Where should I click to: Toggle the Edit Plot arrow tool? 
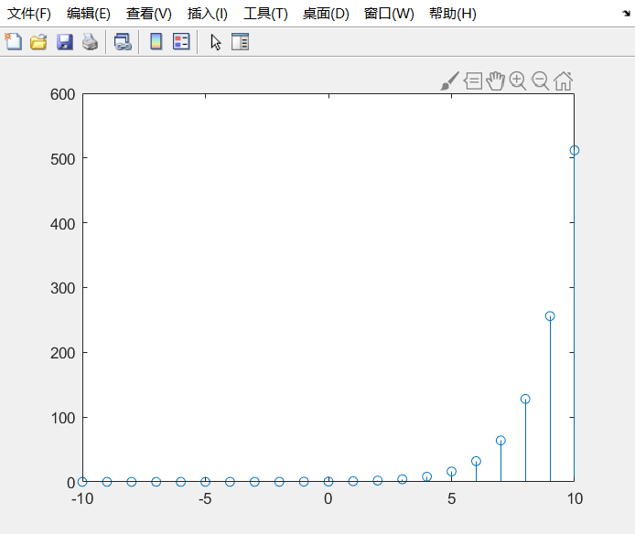215,42
